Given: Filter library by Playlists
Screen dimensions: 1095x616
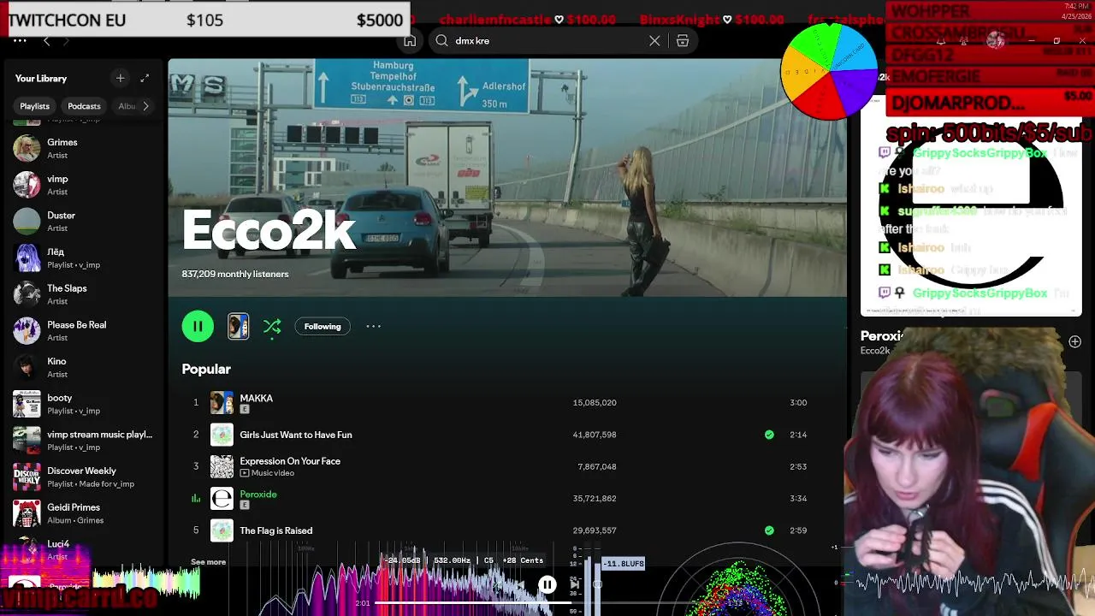Looking at the screenshot, I should [34, 106].
